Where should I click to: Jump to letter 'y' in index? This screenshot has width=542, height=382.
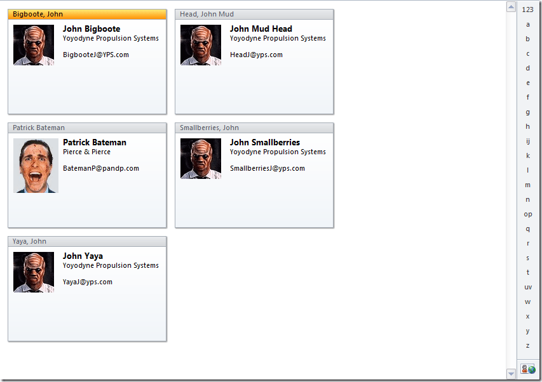coord(528,331)
